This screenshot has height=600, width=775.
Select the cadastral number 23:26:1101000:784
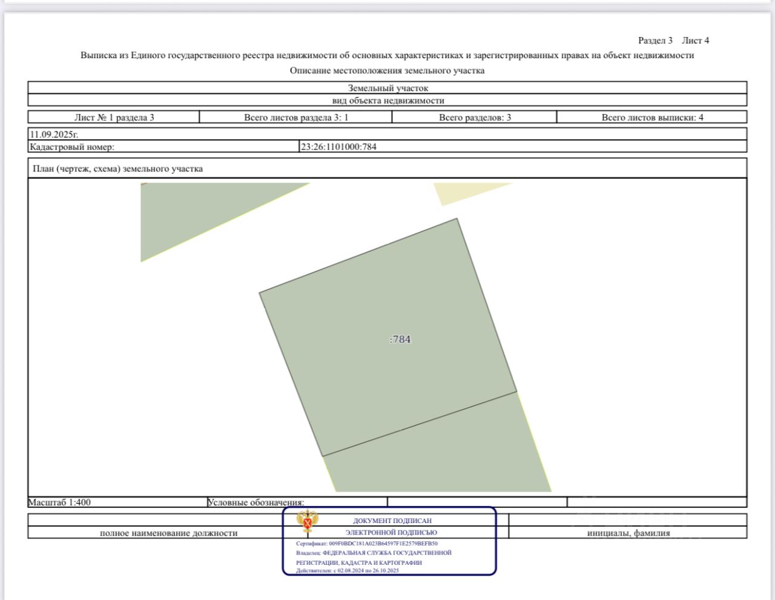[338, 147]
